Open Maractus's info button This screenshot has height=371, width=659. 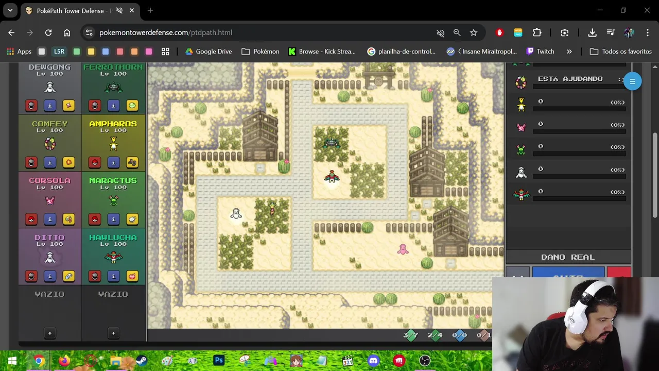[113, 220]
